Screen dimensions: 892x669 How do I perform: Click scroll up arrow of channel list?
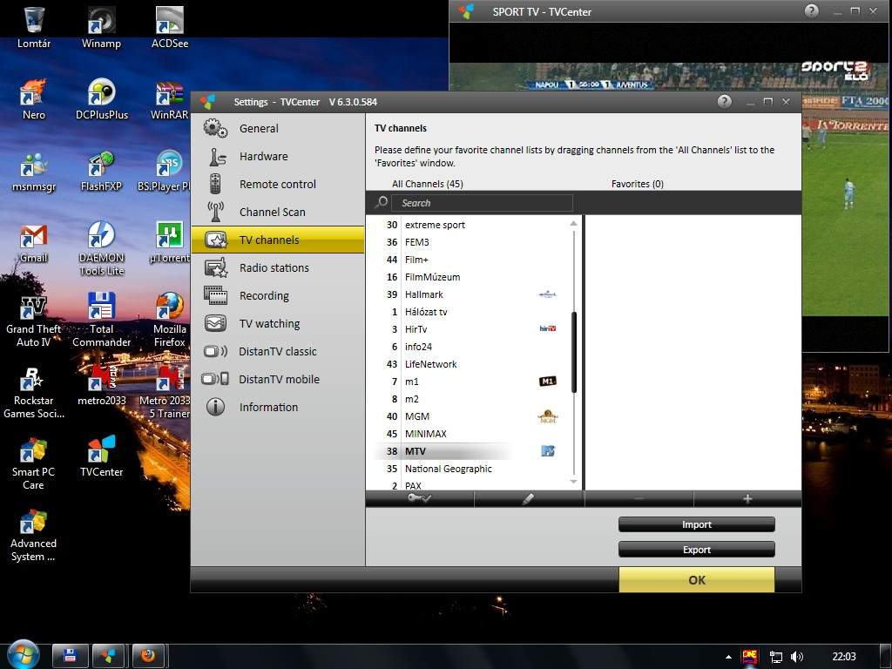pyautogui.click(x=573, y=224)
